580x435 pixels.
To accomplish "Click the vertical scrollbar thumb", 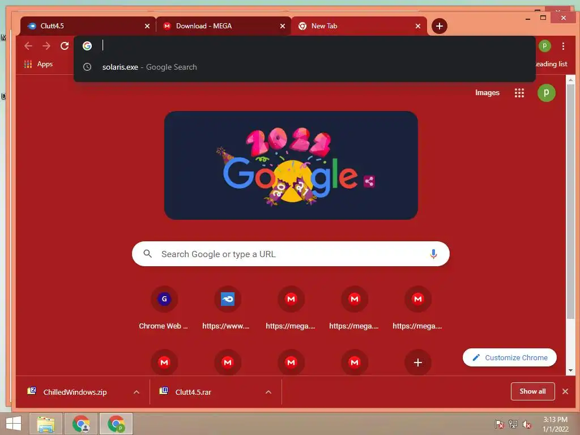I will pos(571,201).
